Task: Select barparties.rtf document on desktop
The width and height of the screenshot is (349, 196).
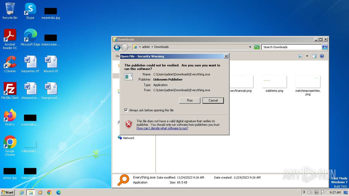Action: (30, 64)
